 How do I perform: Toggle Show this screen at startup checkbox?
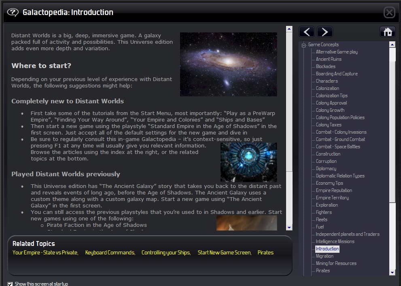point(10,284)
